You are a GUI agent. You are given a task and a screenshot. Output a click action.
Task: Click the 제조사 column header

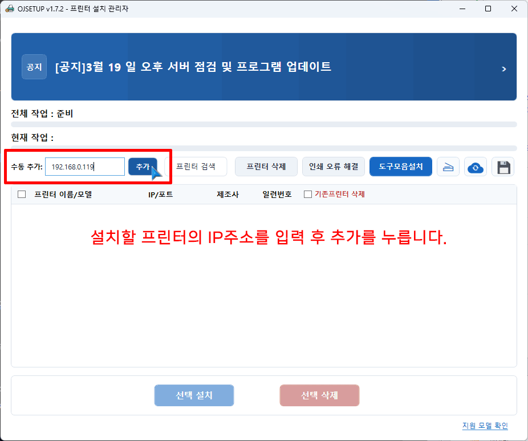(x=228, y=194)
